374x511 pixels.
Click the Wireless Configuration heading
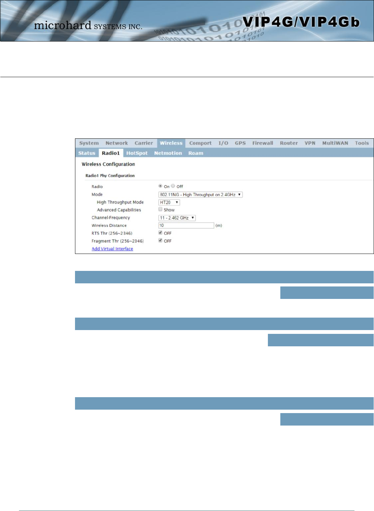coord(108,164)
